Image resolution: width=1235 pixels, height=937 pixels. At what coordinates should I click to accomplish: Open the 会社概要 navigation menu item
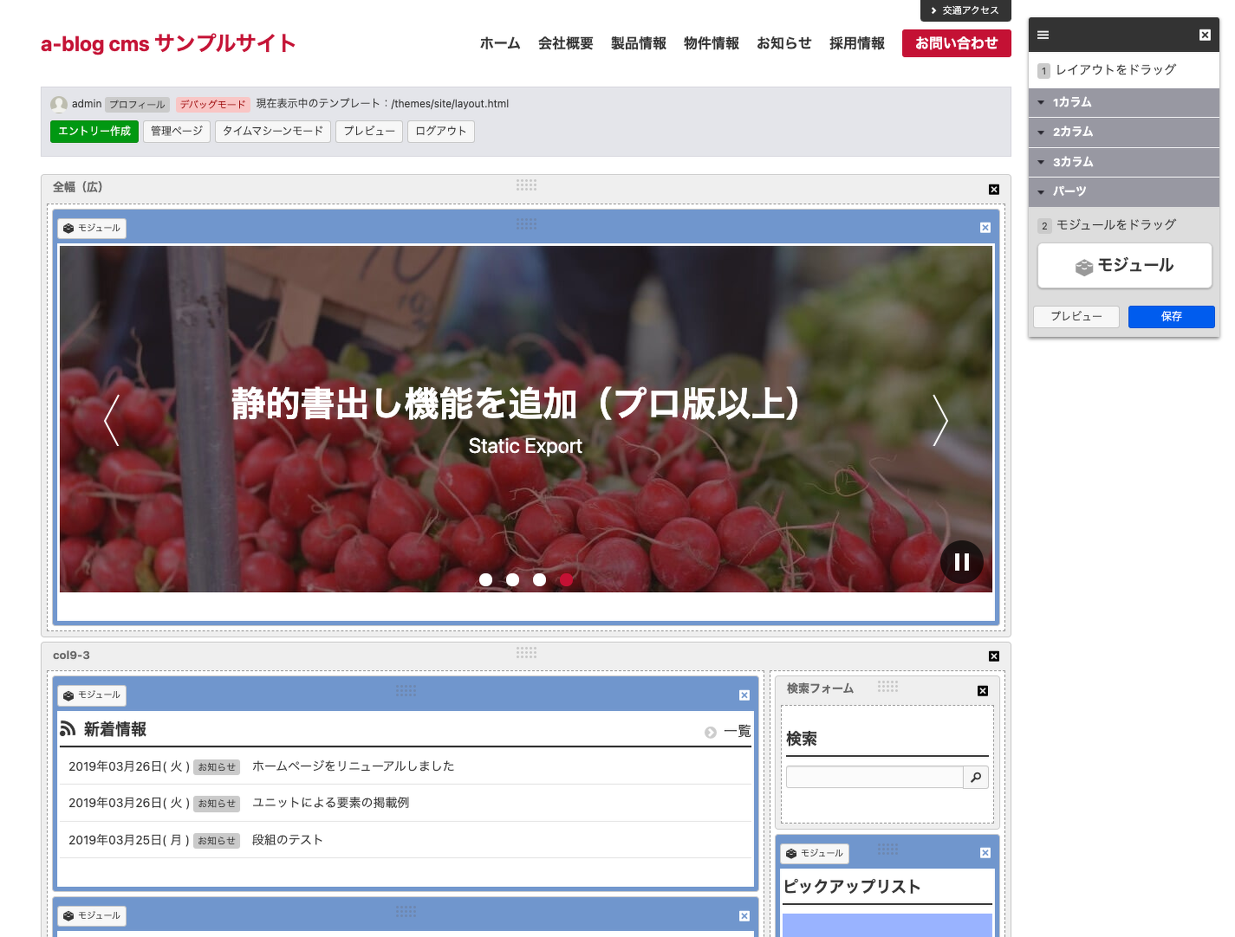point(565,43)
